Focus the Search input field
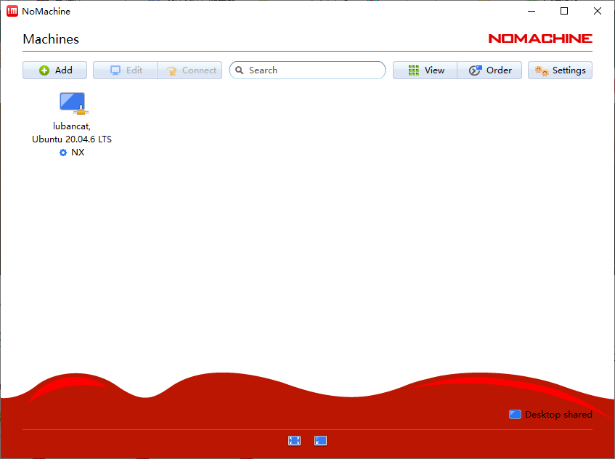The width and height of the screenshot is (615, 459). 308,70
